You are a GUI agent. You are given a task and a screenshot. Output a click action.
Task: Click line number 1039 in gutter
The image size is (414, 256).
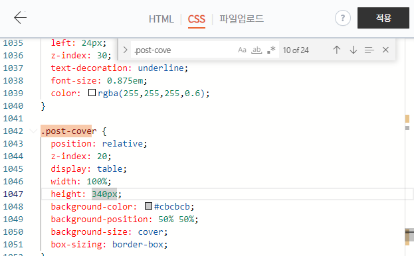(x=13, y=93)
